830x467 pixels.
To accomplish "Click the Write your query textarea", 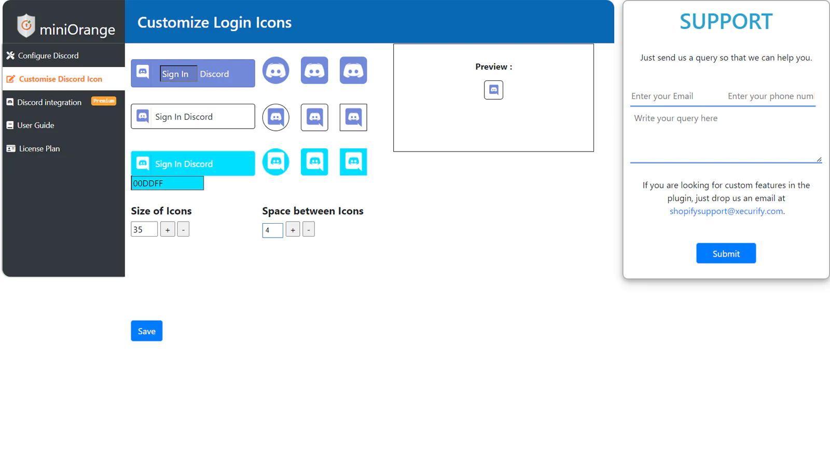I will 726,136.
